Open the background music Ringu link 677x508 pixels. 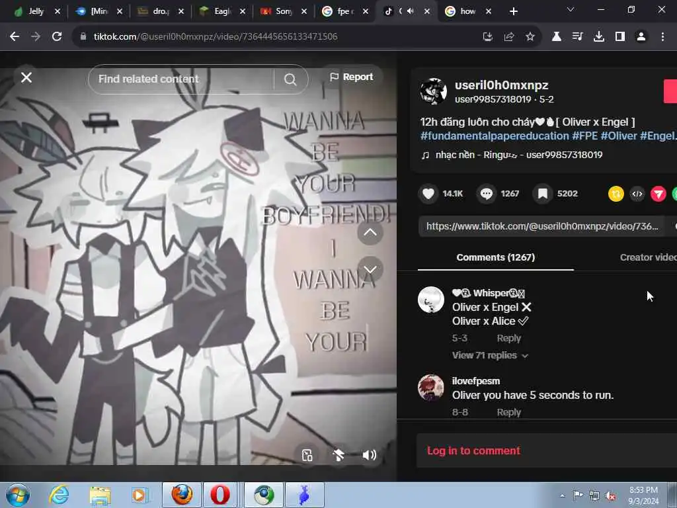tap(518, 155)
